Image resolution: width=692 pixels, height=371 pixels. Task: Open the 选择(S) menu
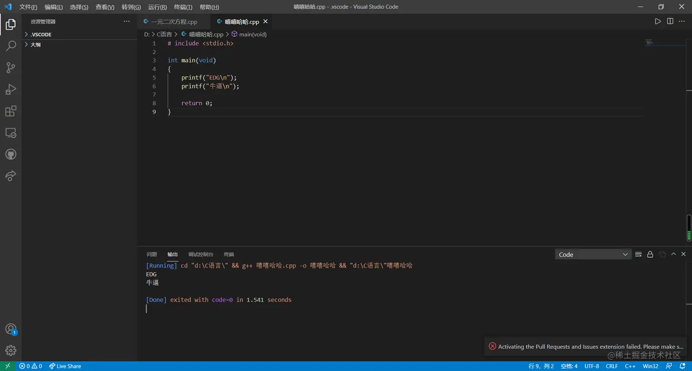79,7
